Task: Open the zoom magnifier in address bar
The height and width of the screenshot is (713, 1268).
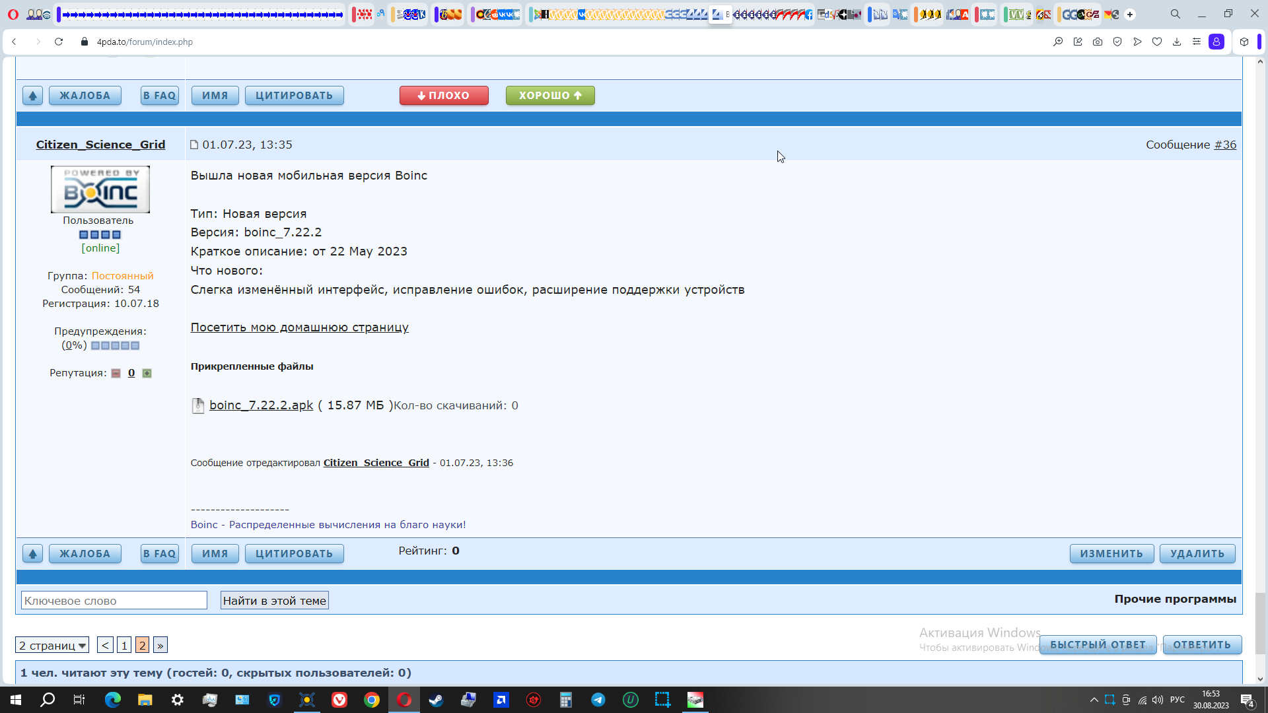Action: 1058,42
